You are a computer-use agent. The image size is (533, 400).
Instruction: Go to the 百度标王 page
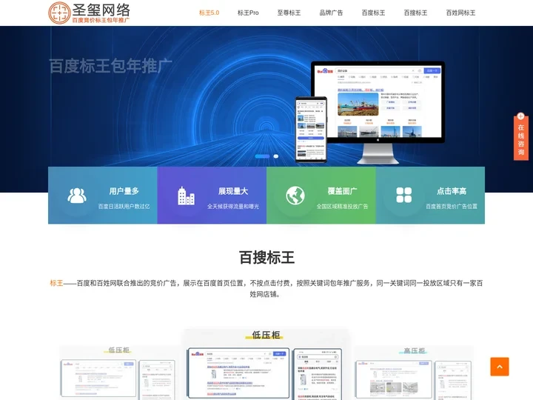click(x=373, y=13)
